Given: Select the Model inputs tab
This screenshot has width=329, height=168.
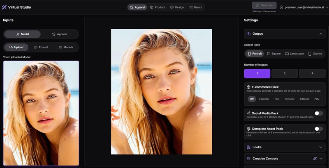Looking at the screenshot, I should (x=23, y=34).
